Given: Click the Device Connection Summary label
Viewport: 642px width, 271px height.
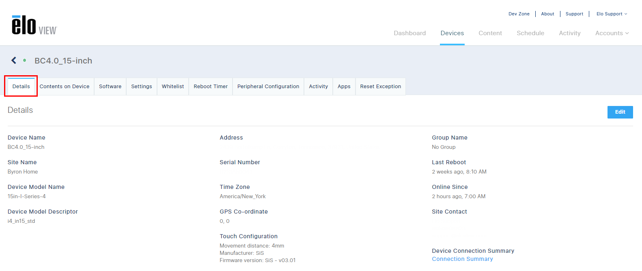Looking at the screenshot, I should tap(473, 251).
